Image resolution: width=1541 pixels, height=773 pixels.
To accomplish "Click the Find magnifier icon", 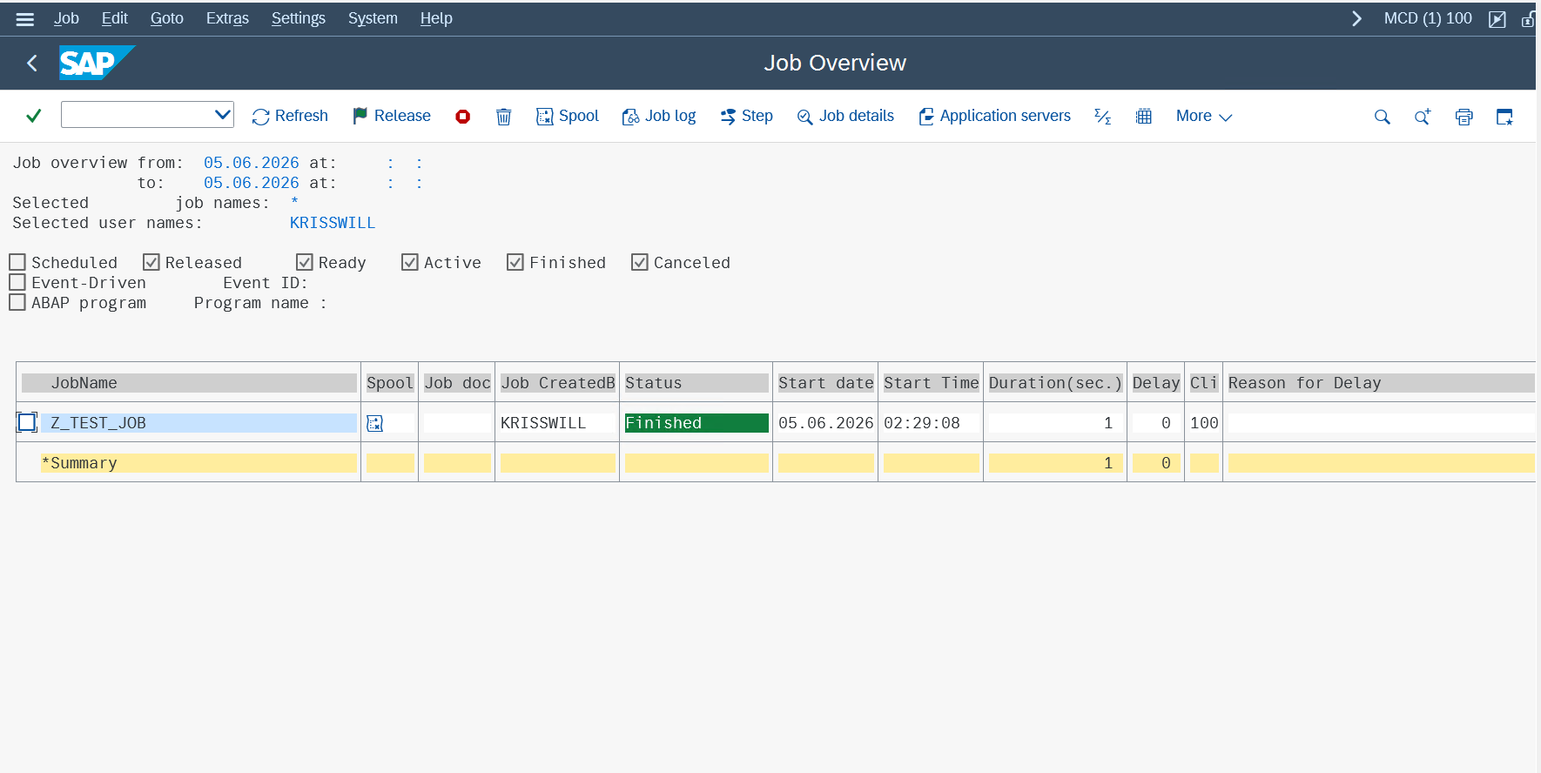I will click(1383, 117).
